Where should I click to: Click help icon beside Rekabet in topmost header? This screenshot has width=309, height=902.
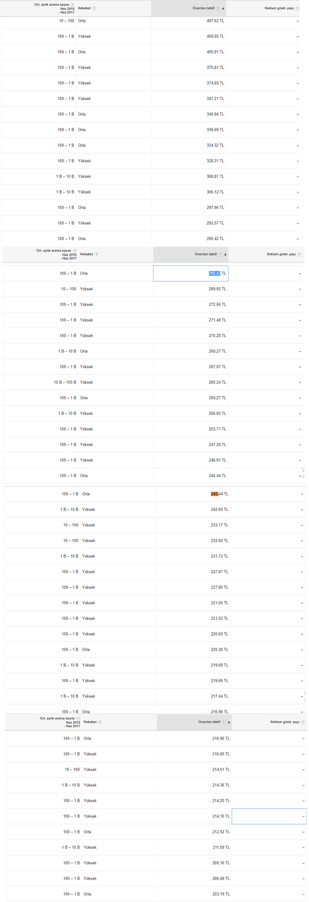[94, 8]
